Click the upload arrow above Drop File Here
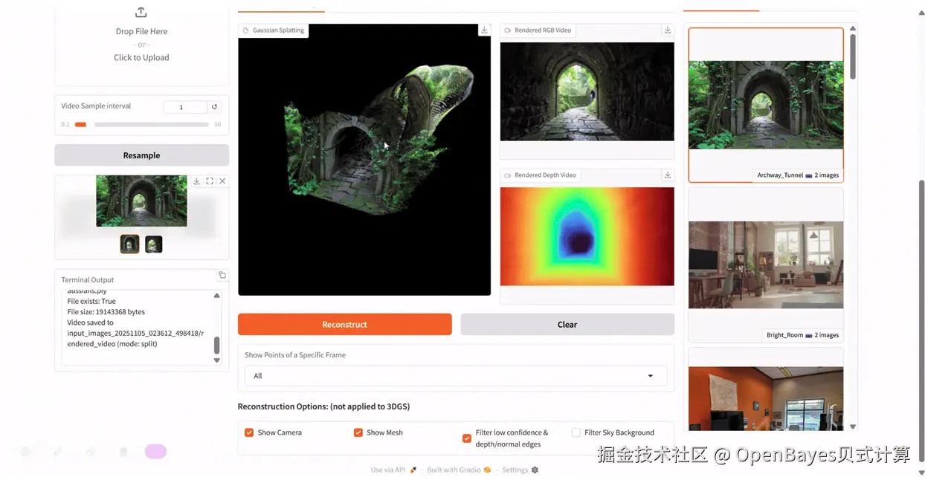This screenshot has height=480, width=925. 141,12
